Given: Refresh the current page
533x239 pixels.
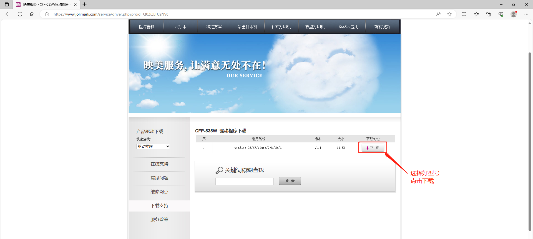Looking at the screenshot, I should click(x=20, y=14).
